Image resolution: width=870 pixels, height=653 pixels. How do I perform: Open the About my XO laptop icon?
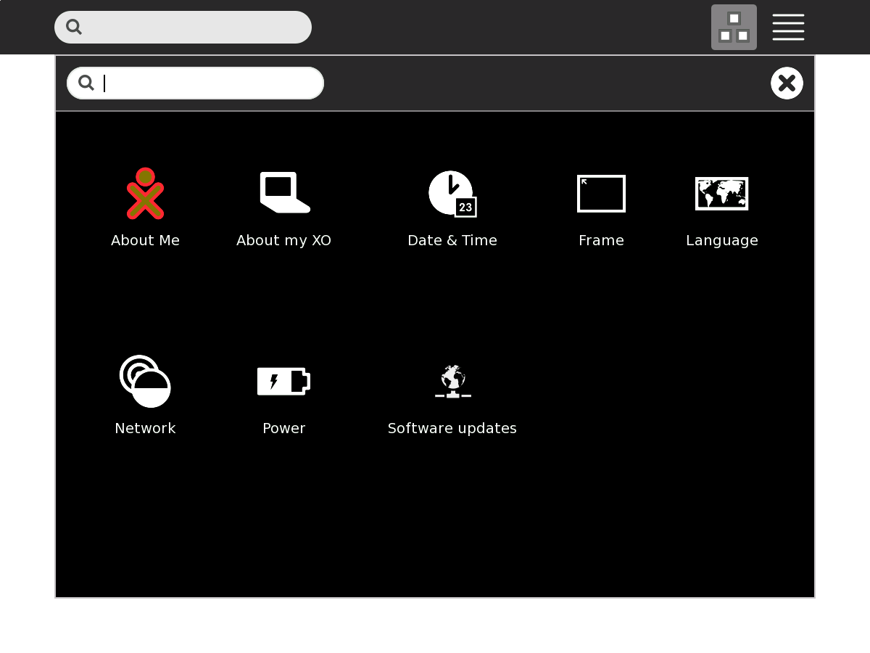(x=284, y=193)
